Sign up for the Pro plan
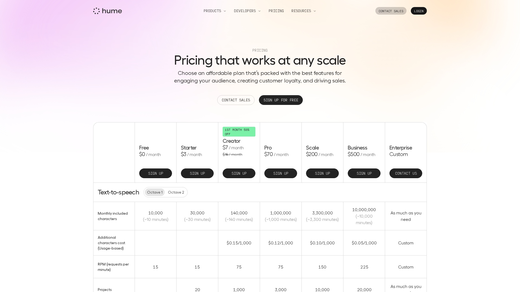This screenshot has width=520, height=292. [x=281, y=173]
